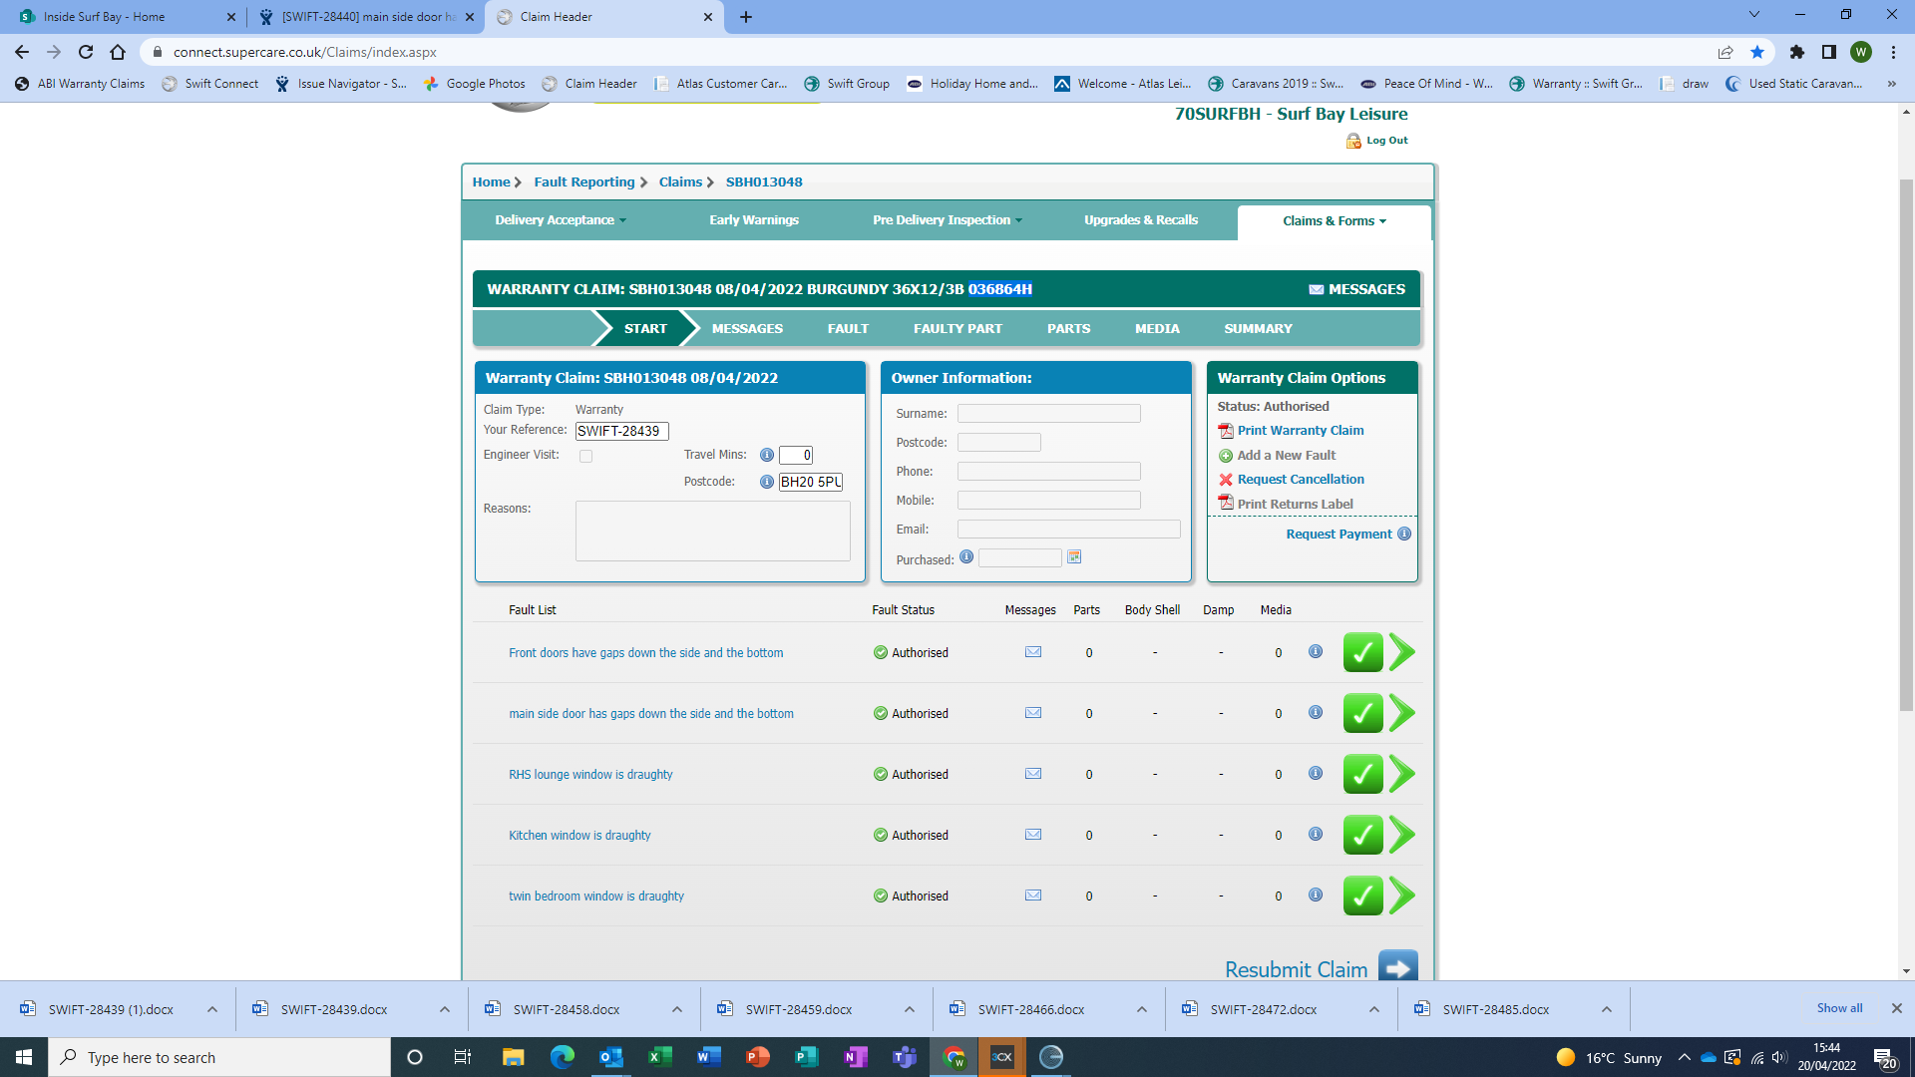The image size is (1915, 1077).
Task: Click the red X Request Cancellation icon
Action: (x=1226, y=480)
